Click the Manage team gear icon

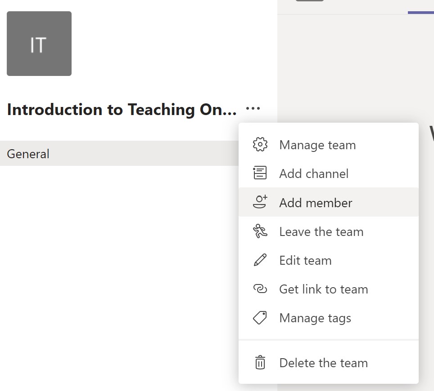click(x=259, y=145)
